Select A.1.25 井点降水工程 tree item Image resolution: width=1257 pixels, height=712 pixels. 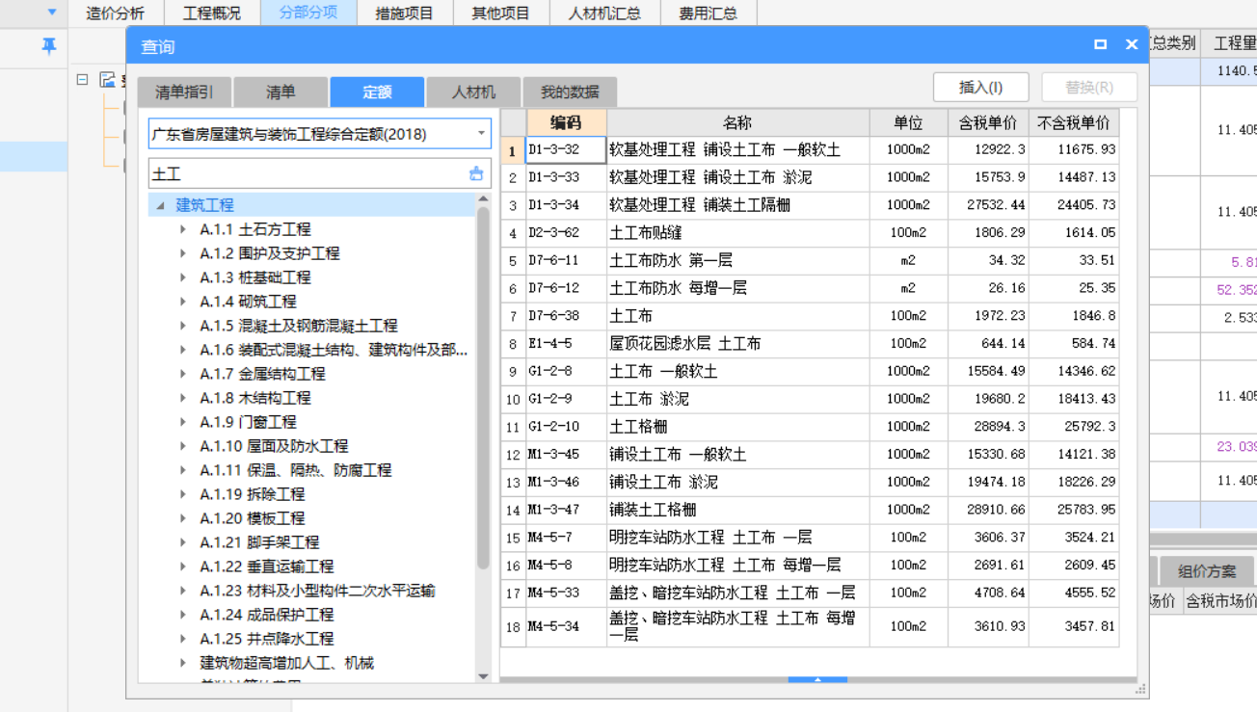click(267, 639)
